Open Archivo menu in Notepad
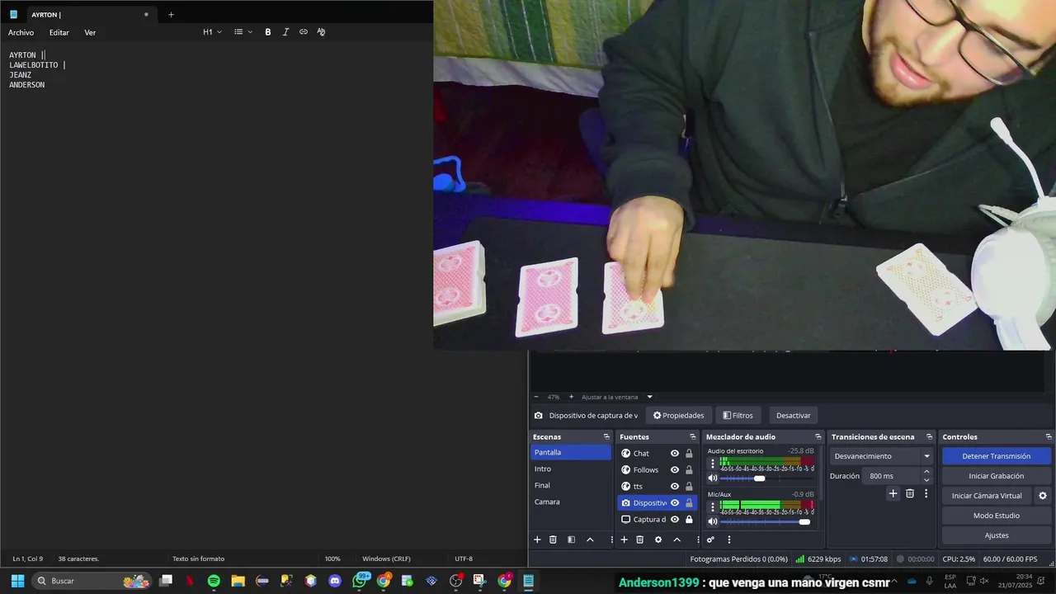This screenshot has width=1056, height=594. coord(21,33)
